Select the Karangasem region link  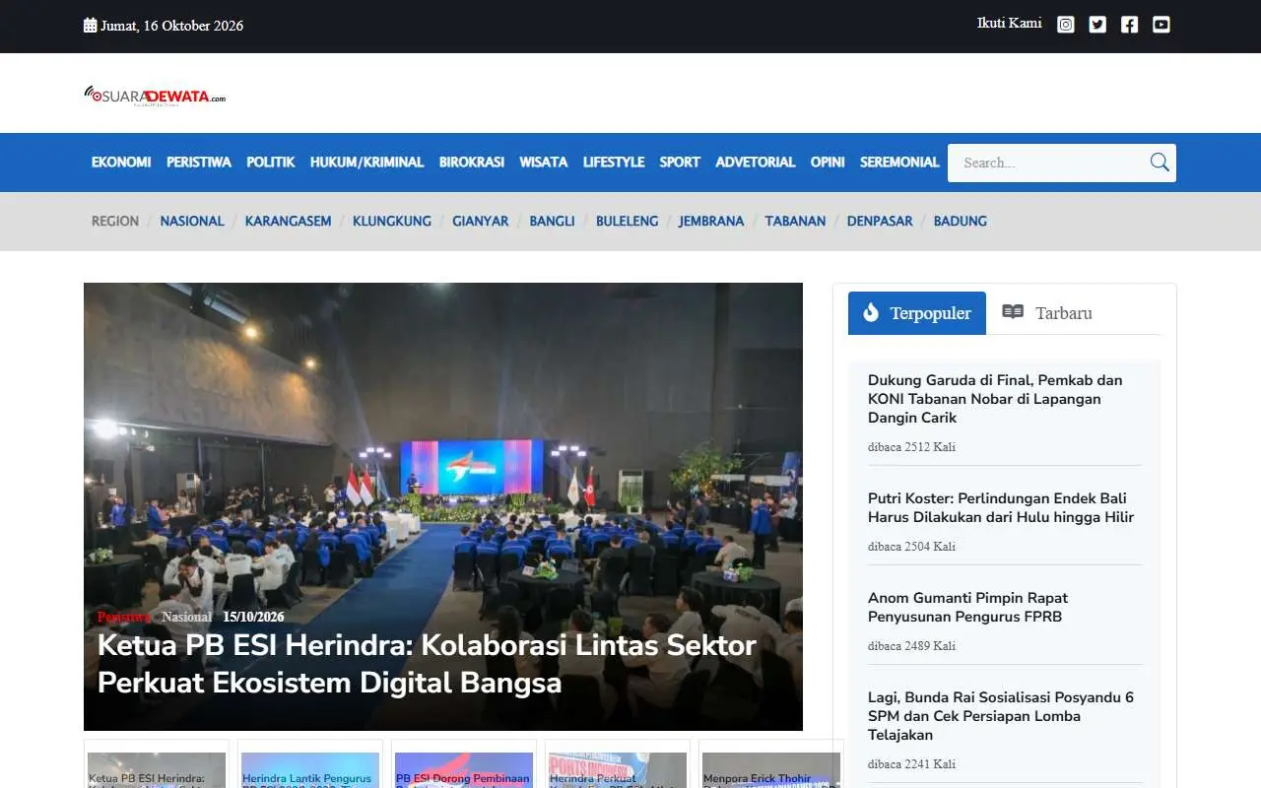tap(289, 222)
